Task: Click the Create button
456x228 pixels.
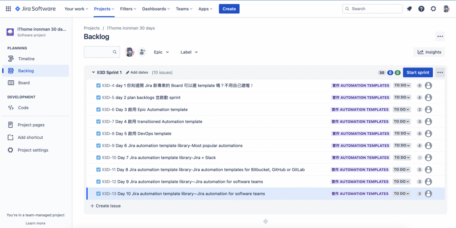Action: coord(229,9)
